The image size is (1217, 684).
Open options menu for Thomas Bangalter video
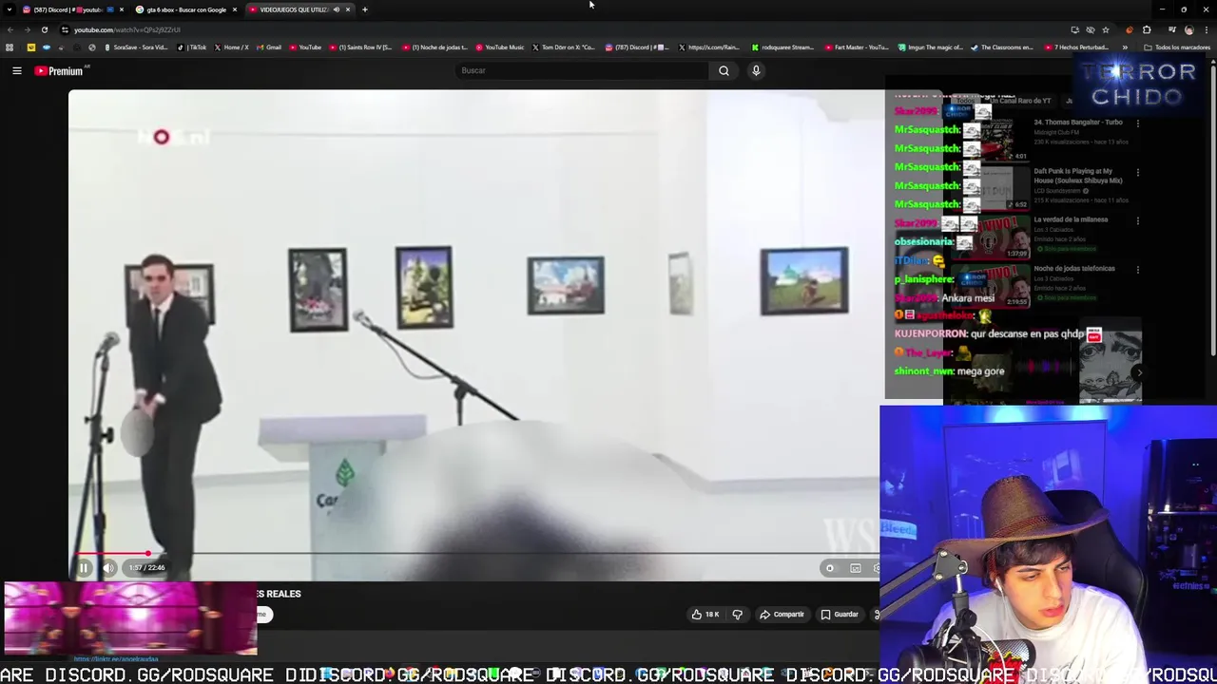tap(1138, 123)
